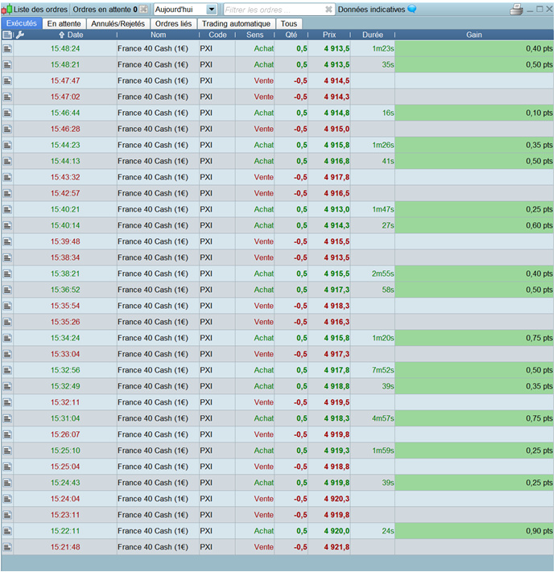Click the price 4 920,3 cell

[x=329, y=499]
